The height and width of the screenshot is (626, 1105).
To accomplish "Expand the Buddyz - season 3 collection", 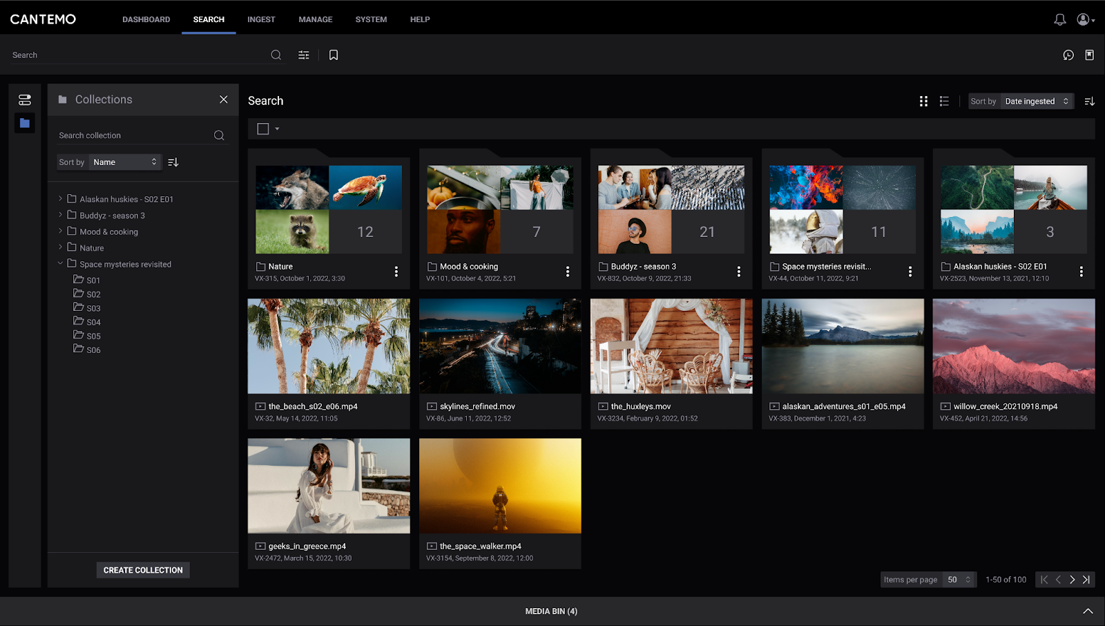I will [x=59, y=215].
